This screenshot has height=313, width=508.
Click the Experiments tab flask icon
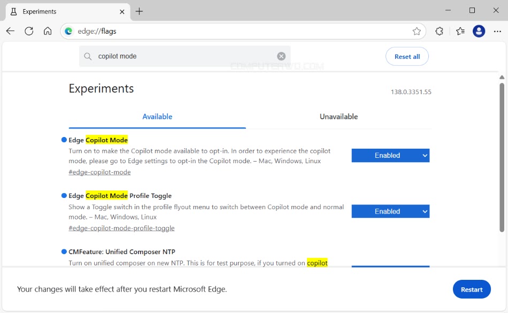pos(13,12)
